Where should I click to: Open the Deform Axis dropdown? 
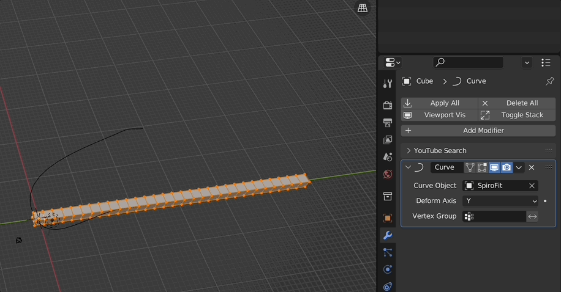click(500, 201)
